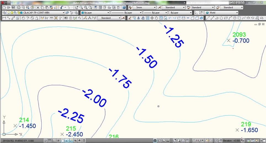Select the Polygon draw tool
Screen dimensions: 266x143
[x=221, y=18]
